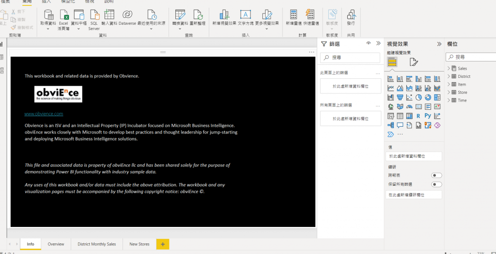This screenshot has height=254, width=496.
Task: Select the globe map visual
Action: 391,107
